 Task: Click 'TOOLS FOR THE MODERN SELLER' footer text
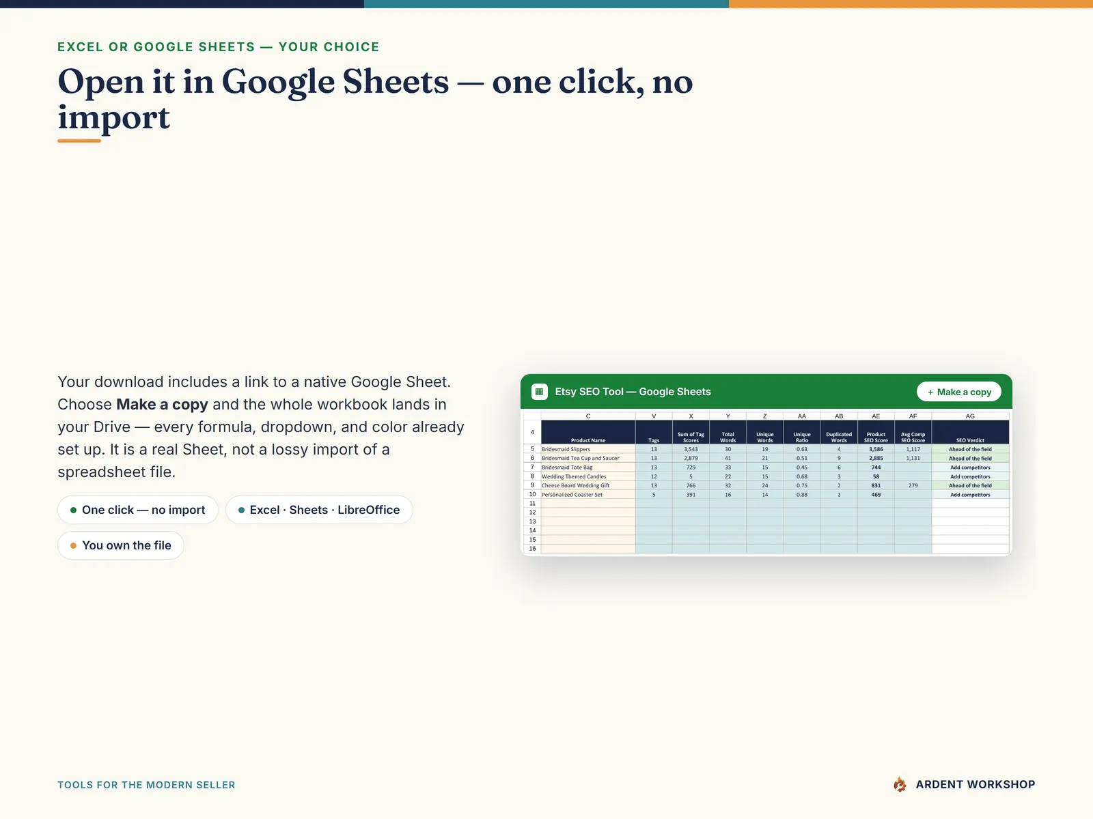(x=146, y=785)
